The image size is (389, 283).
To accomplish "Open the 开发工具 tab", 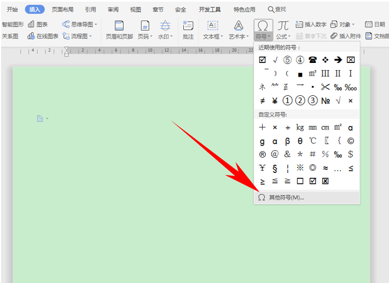I will 210,9.
